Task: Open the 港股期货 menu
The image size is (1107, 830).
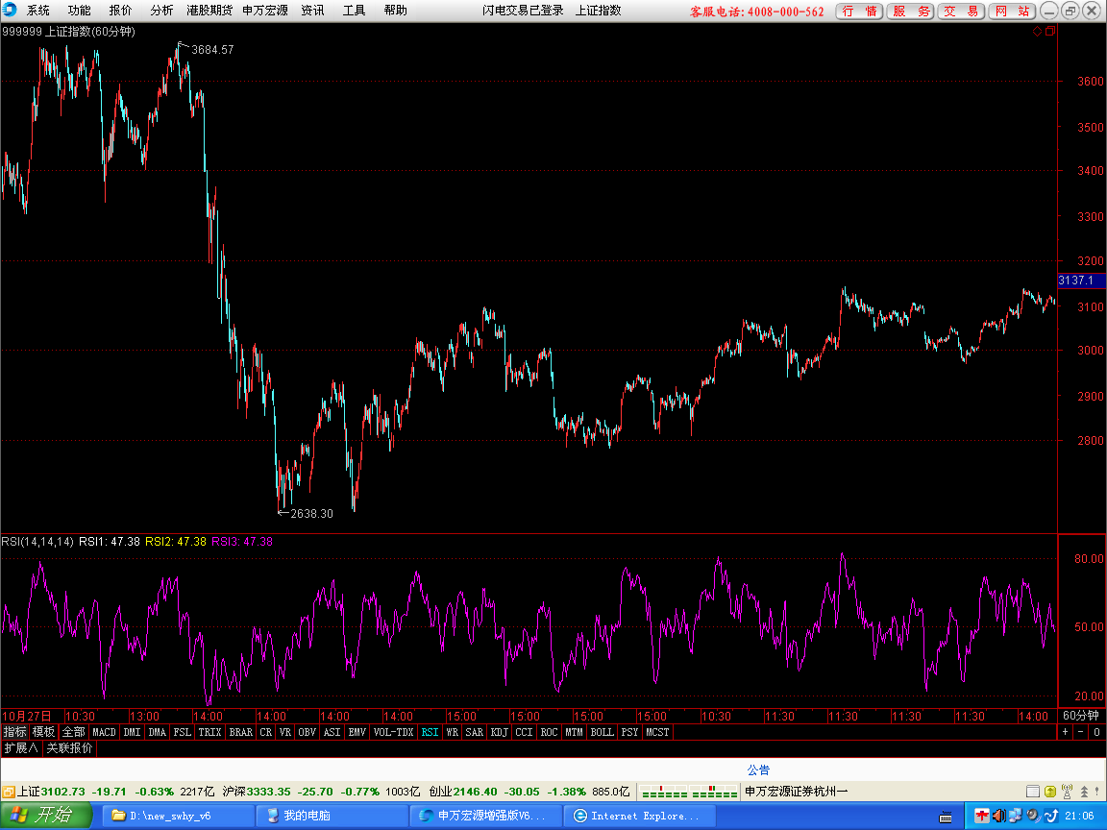Action: tap(209, 11)
